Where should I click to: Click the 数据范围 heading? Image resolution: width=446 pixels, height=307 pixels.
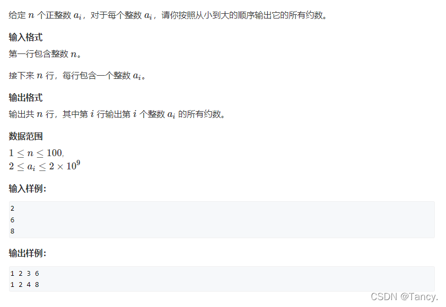click(x=25, y=137)
